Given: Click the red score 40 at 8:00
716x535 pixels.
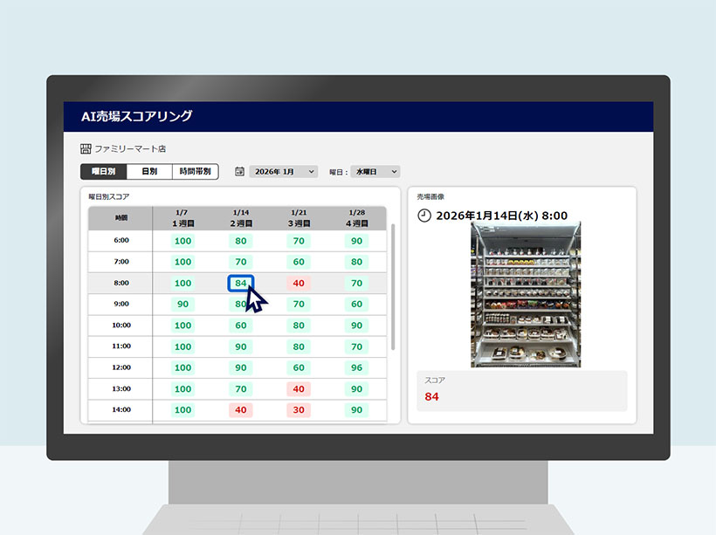Looking at the screenshot, I should click(298, 283).
